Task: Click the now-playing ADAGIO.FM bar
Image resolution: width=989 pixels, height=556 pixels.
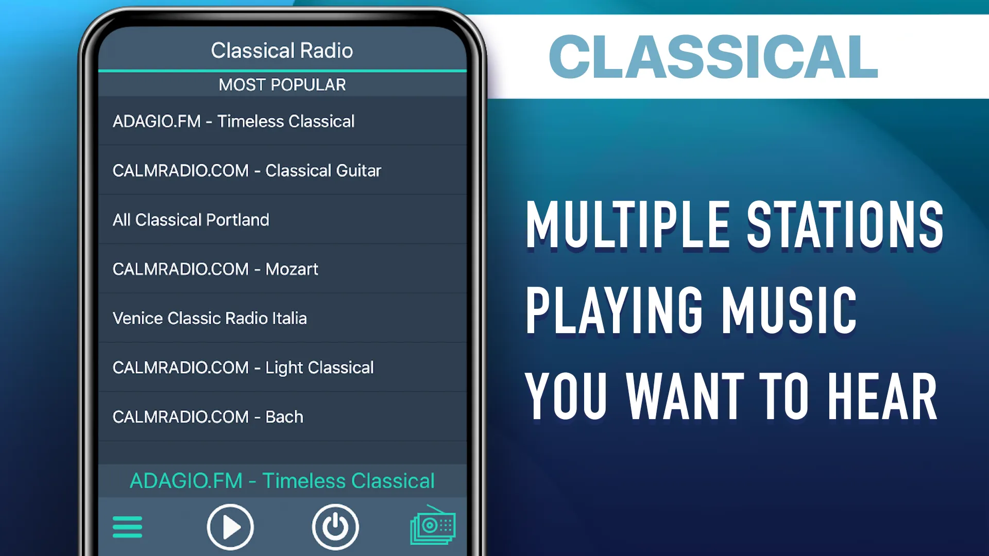Action: (x=282, y=481)
